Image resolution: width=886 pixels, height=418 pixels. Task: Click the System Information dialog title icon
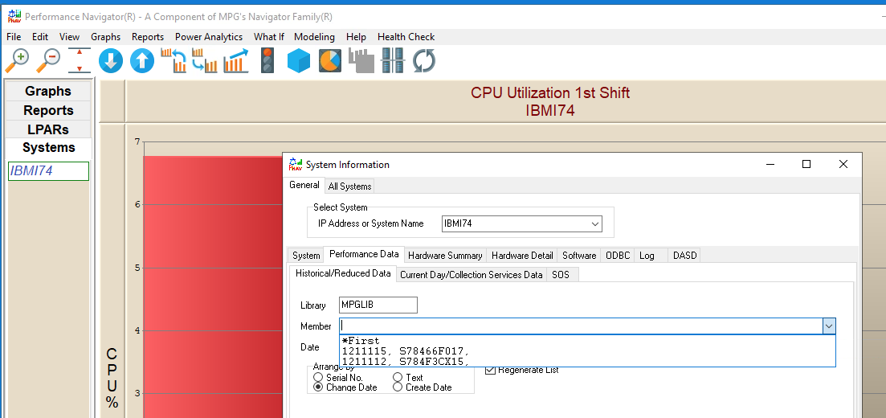[296, 165]
